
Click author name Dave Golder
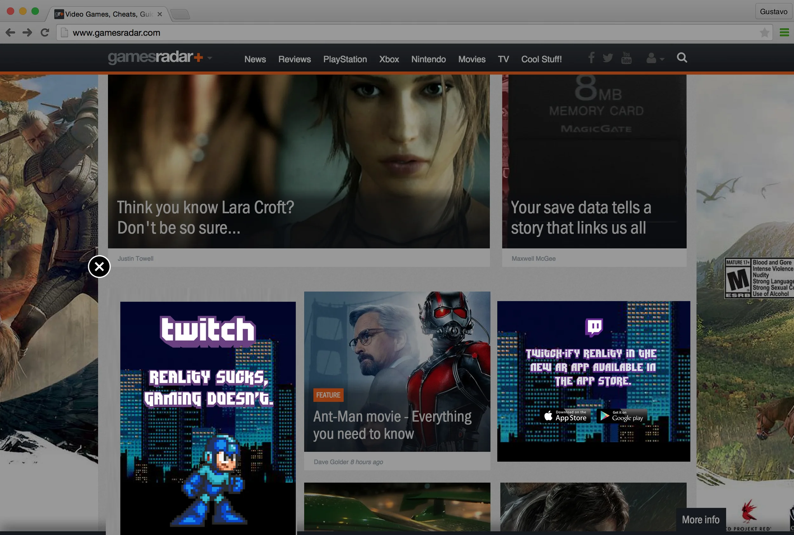[331, 462]
